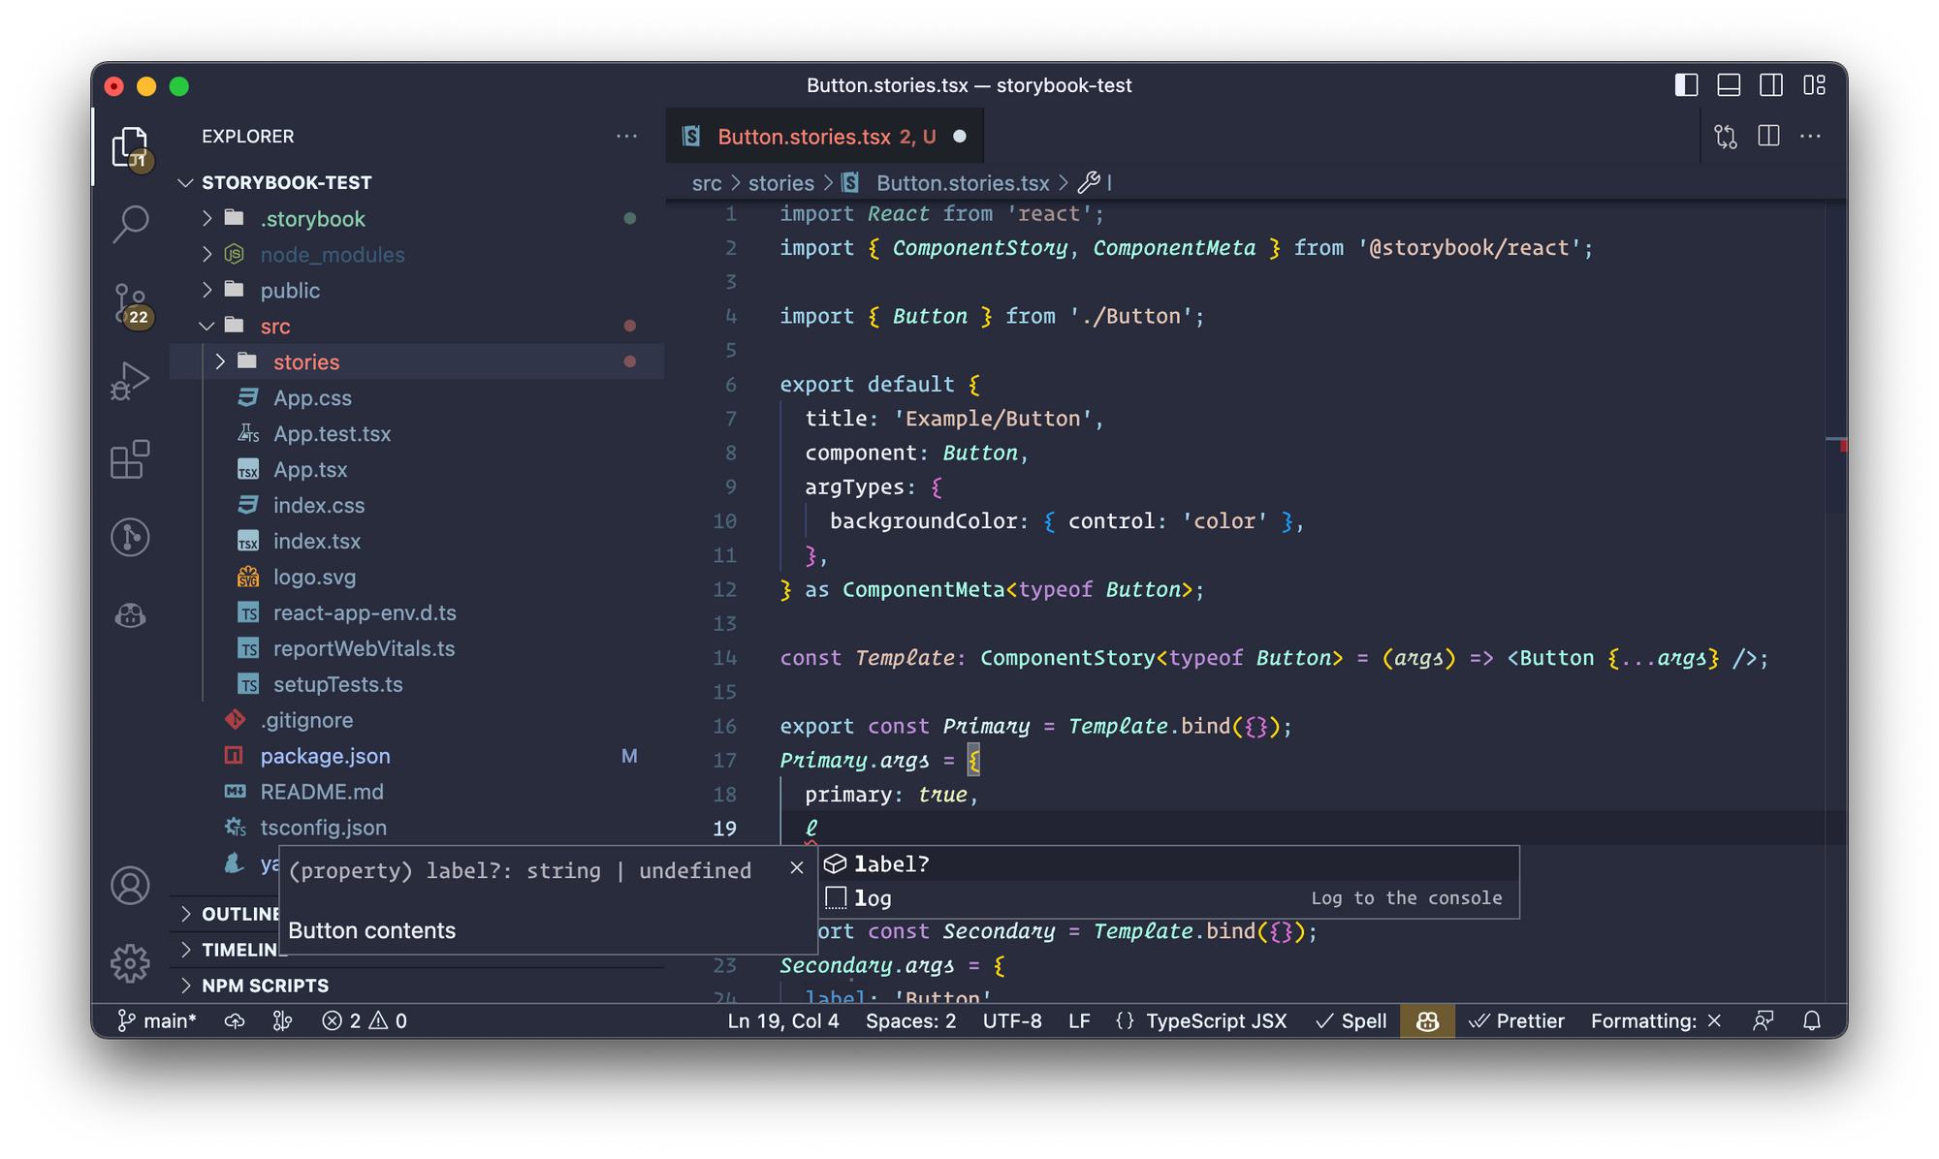Click the Manage gear icon

click(x=130, y=963)
